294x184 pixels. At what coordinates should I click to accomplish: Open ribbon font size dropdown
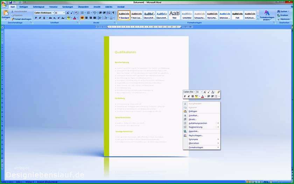[64, 13]
